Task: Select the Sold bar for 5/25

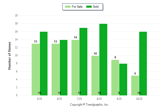Action: [44, 63]
